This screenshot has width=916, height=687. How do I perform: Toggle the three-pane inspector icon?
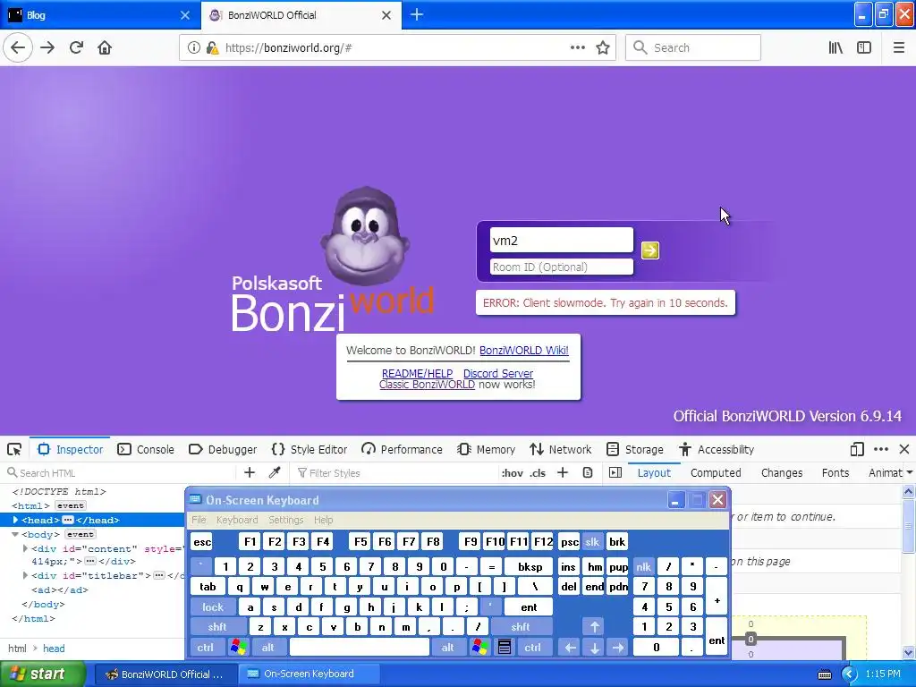(615, 472)
